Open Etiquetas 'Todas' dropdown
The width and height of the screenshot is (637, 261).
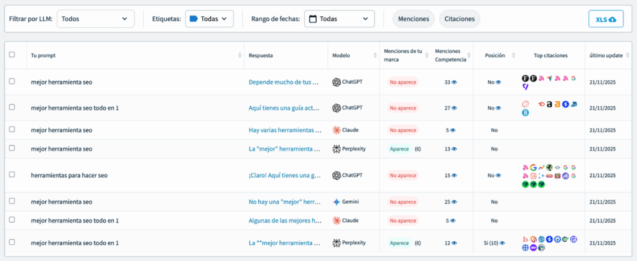[x=210, y=19]
